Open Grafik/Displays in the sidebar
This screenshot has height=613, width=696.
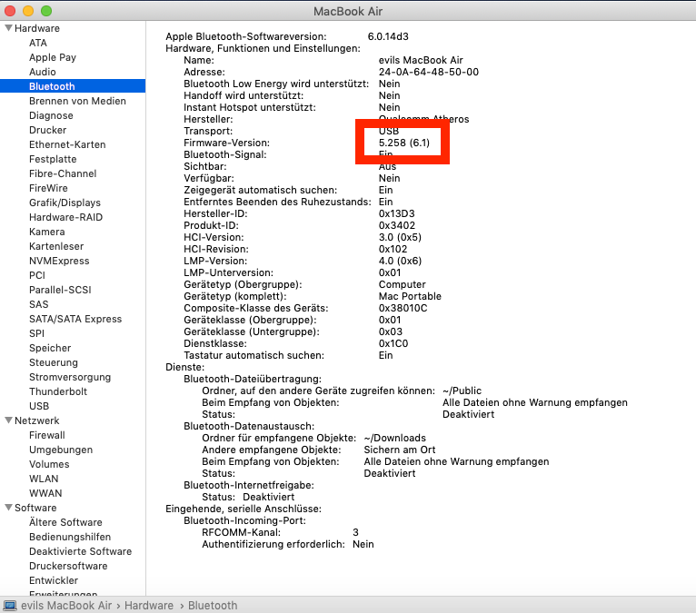click(65, 203)
